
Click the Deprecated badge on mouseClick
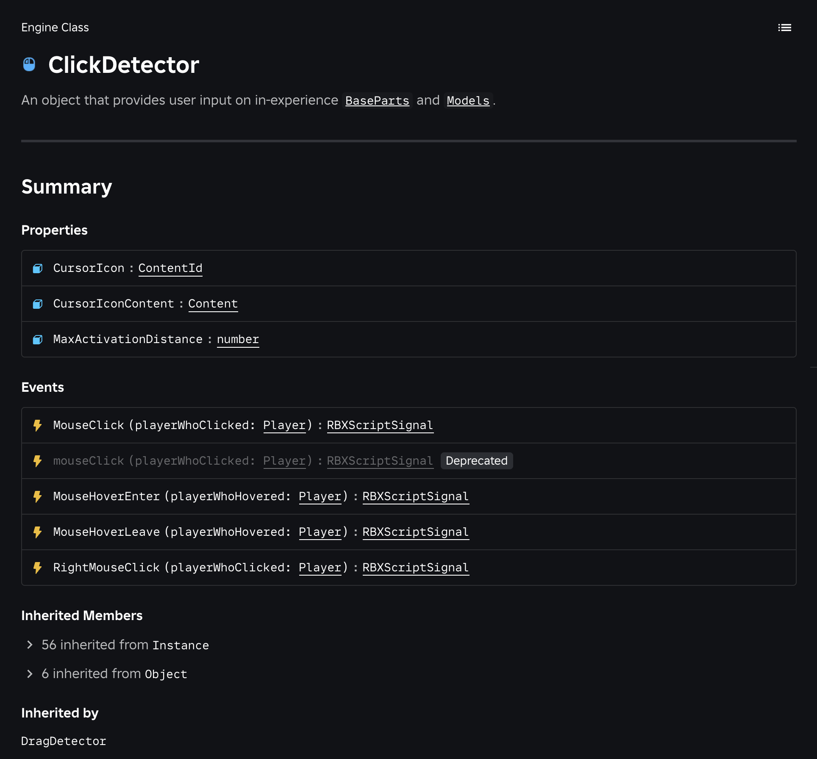click(x=476, y=461)
